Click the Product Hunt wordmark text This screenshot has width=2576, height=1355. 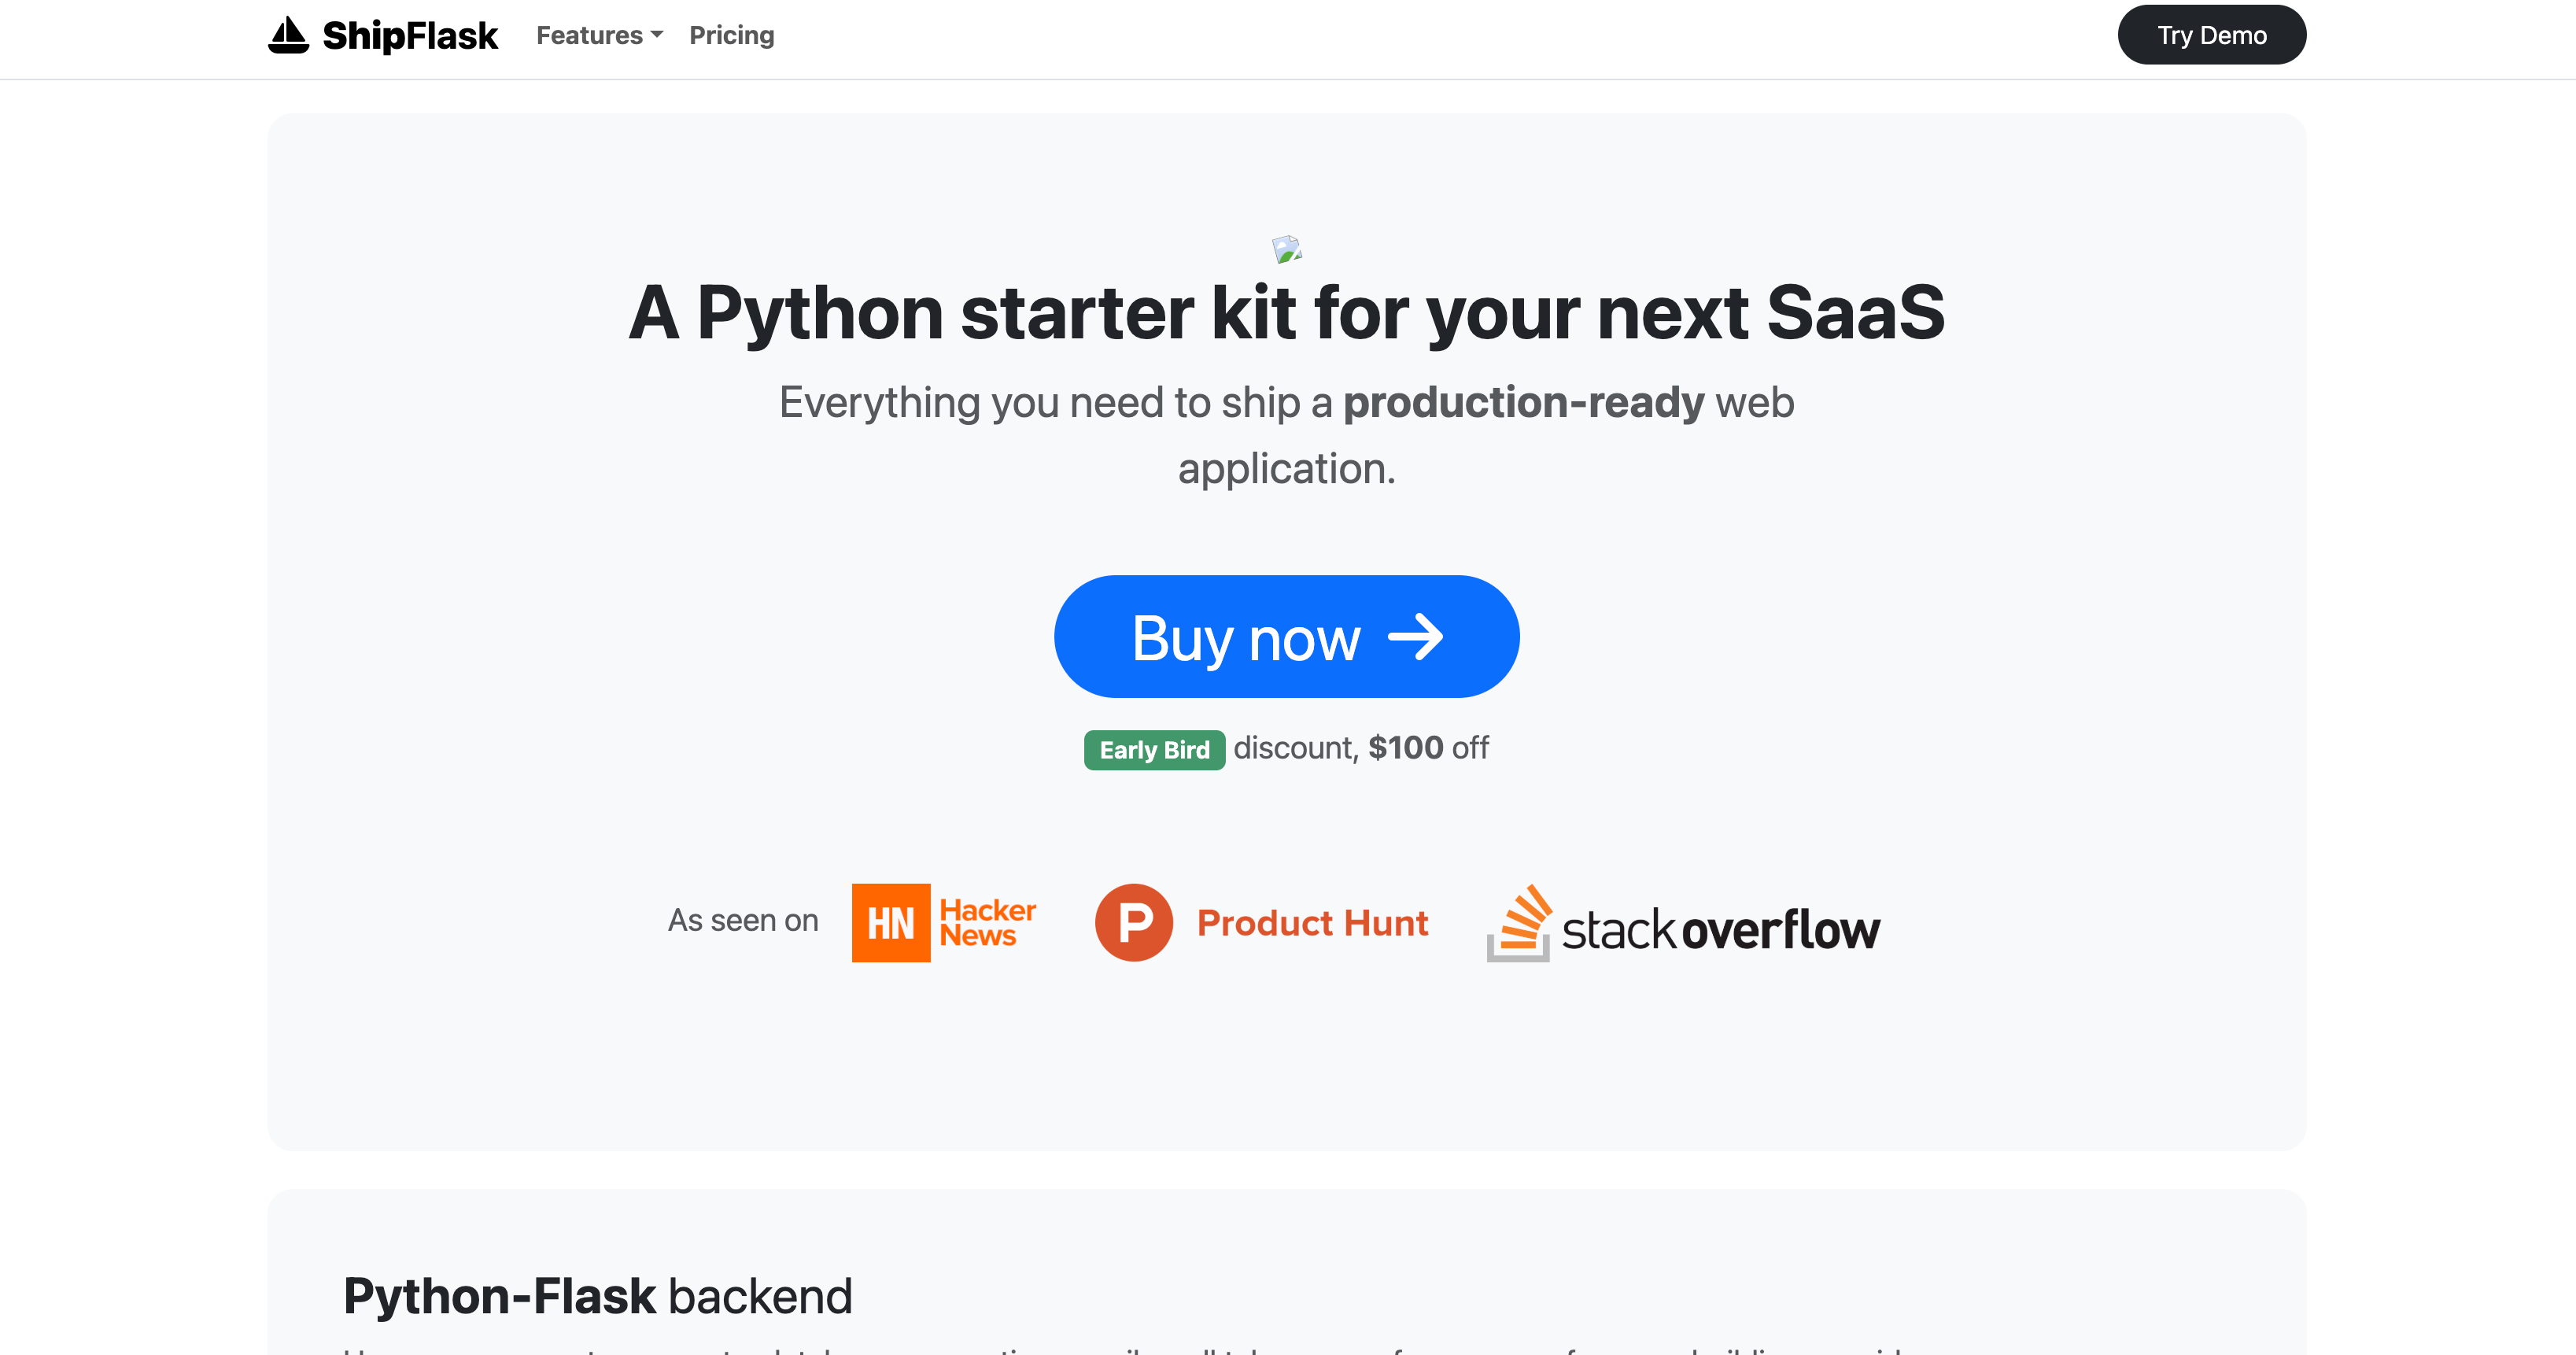[1312, 923]
